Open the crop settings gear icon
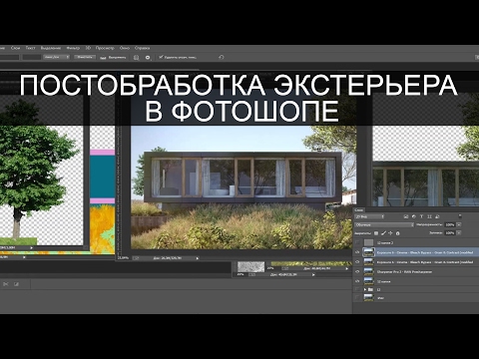 pyautogui.click(x=148, y=58)
